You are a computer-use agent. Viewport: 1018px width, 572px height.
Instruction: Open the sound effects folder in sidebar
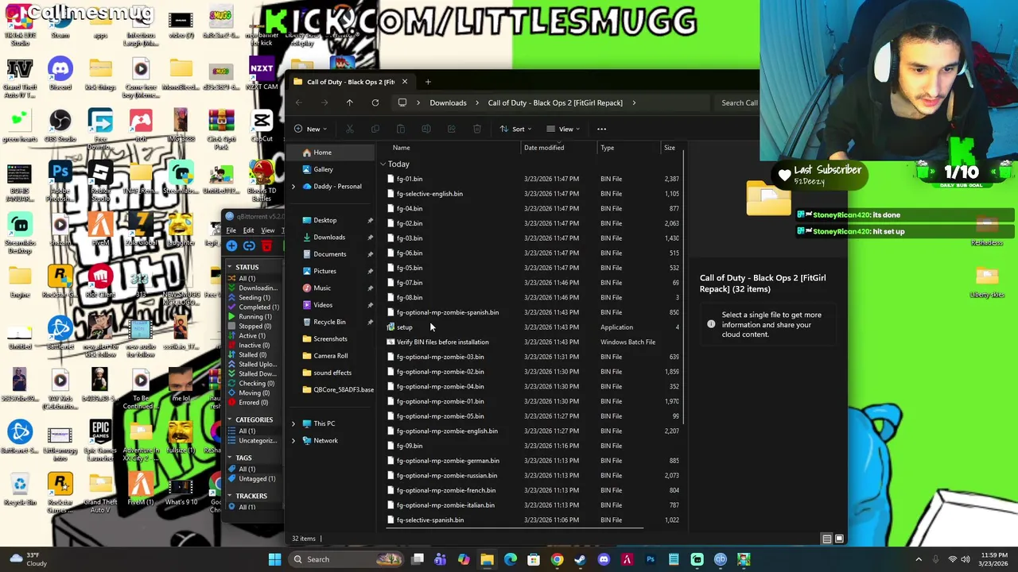(332, 373)
